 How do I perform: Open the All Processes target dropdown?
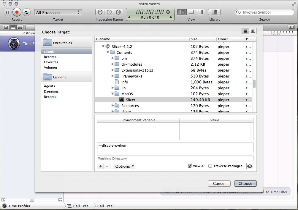pos(58,12)
